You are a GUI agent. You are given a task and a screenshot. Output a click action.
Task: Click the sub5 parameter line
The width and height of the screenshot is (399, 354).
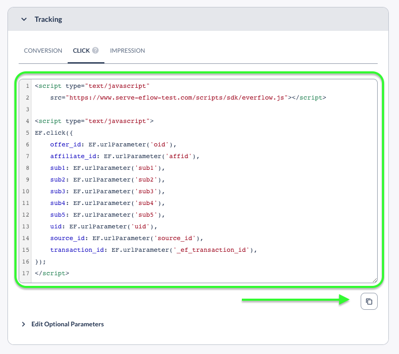coord(108,215)
